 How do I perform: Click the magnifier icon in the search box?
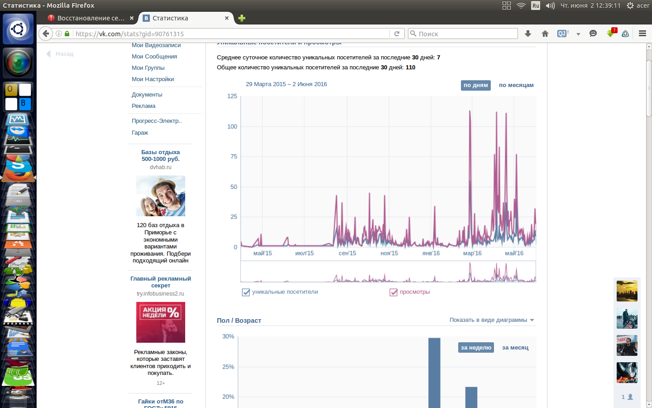(413, 34)
